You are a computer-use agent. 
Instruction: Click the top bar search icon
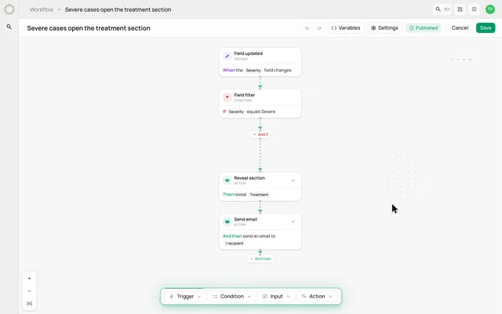point(438,9)
